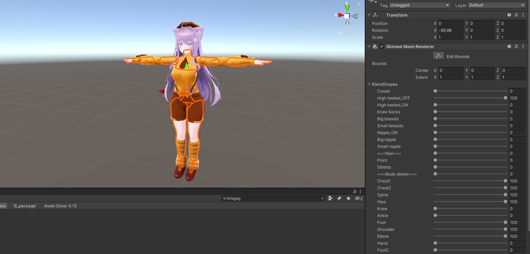530x254 pixels.
Task: Select the 'B_package' search scope tab
Action: [x=25, y=206]
